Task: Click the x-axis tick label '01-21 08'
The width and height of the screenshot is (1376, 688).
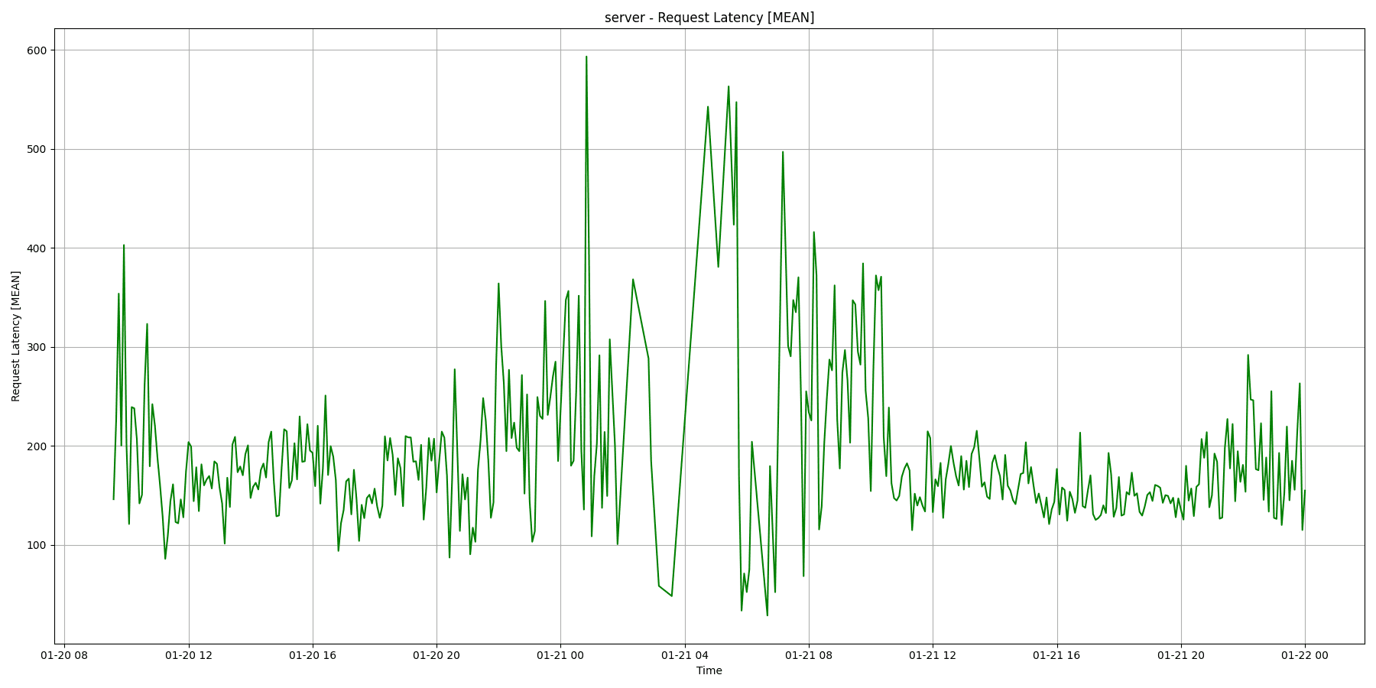Action: (x=809, y=655)
